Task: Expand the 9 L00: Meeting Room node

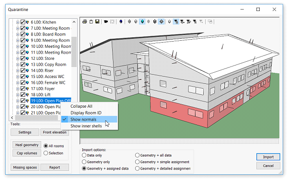Action: click(x=18, y=40)
